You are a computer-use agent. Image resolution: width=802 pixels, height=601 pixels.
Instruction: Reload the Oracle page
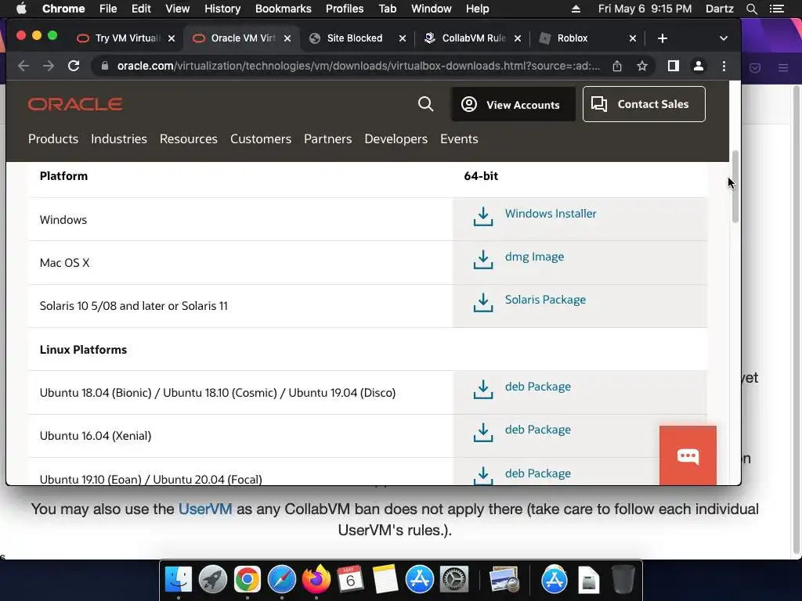[x=74, y=66]
